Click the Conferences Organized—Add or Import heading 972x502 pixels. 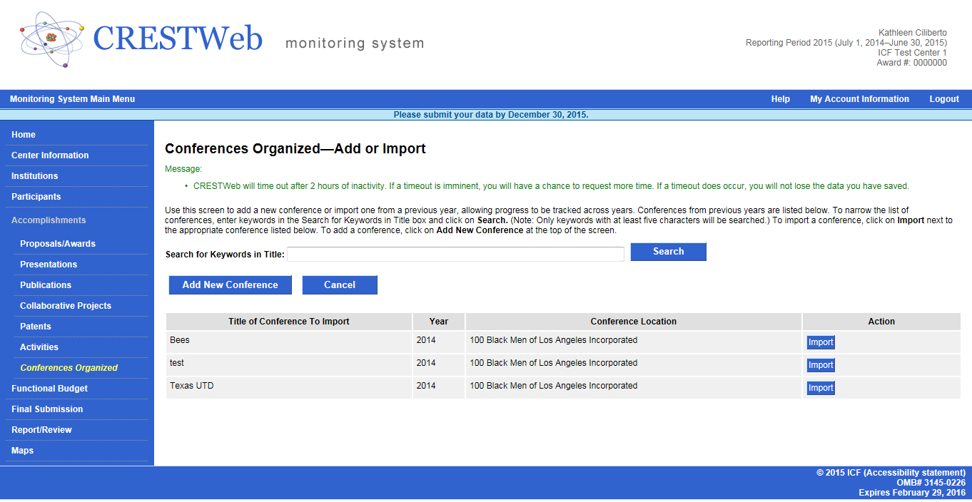295,149
